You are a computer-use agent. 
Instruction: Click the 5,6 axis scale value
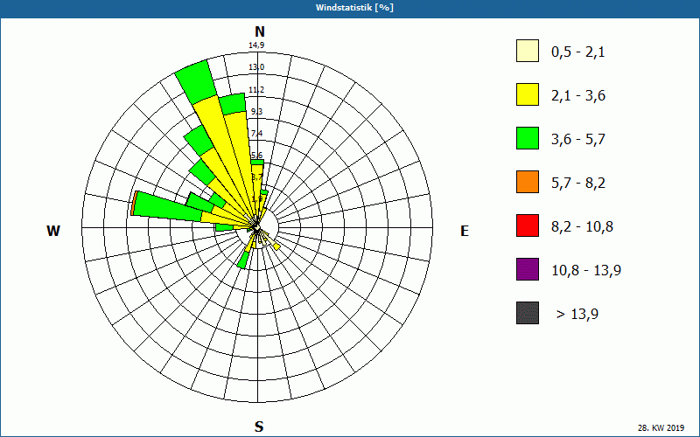click(x=256, y=156)
